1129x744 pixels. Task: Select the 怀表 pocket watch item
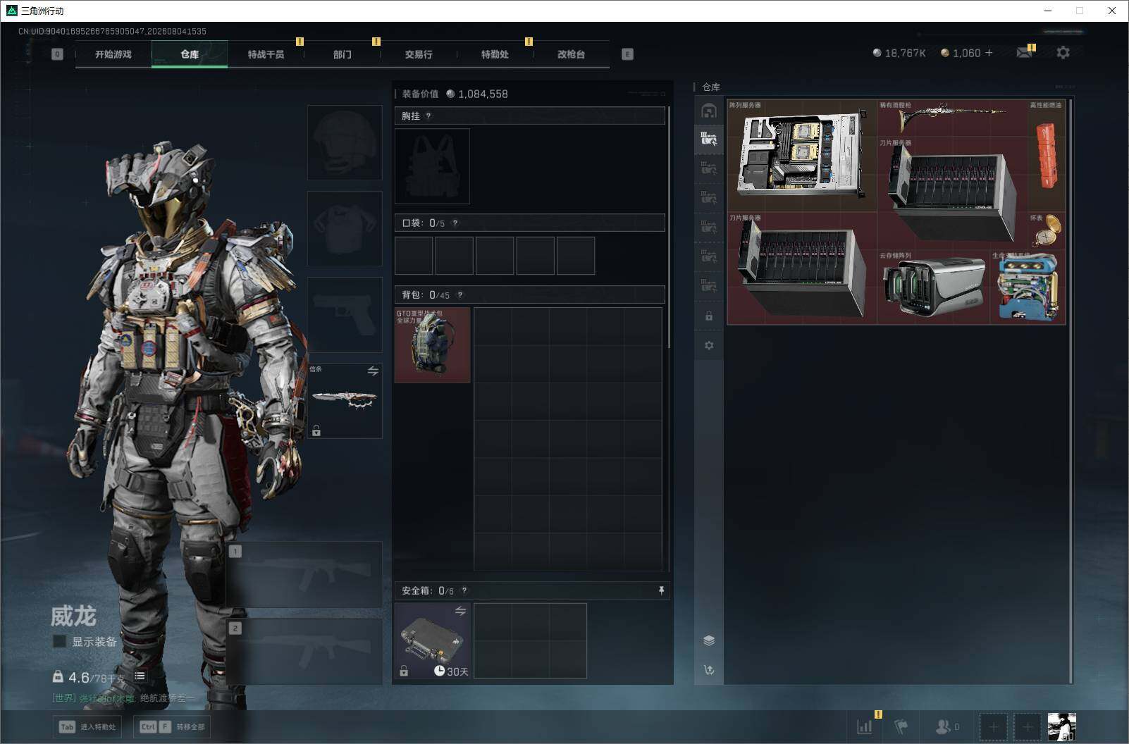[x=1047, y=230]
